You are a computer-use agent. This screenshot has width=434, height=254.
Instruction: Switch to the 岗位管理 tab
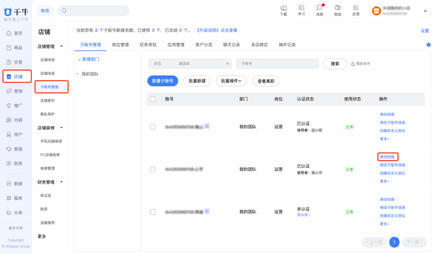[x=120, y=45]
